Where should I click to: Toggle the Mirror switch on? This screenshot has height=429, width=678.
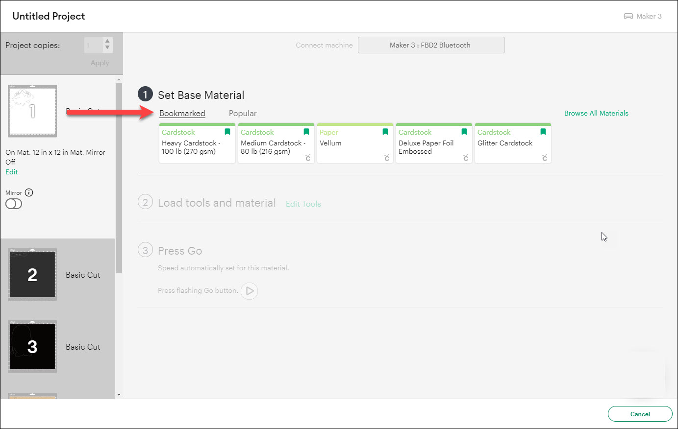point(14,204)
